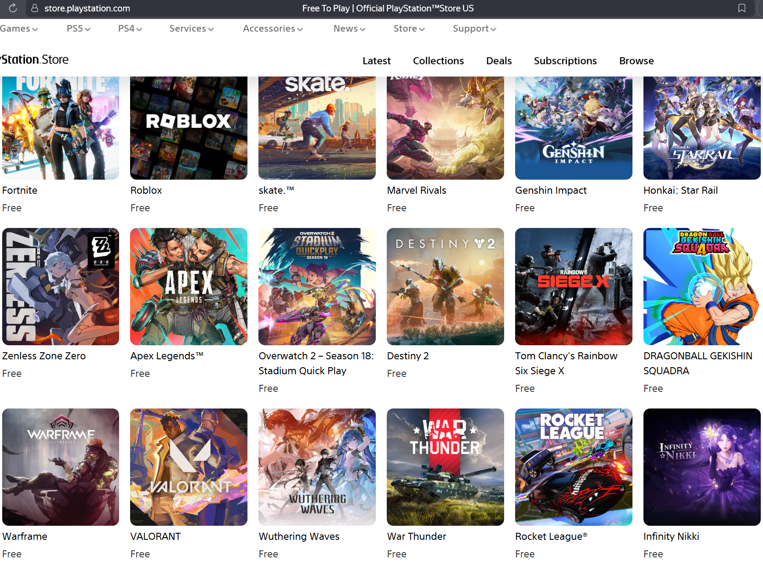Click Tom Clancy's Rainbow Six Siege X title
The image size is (763, 571).
[567, 363]
